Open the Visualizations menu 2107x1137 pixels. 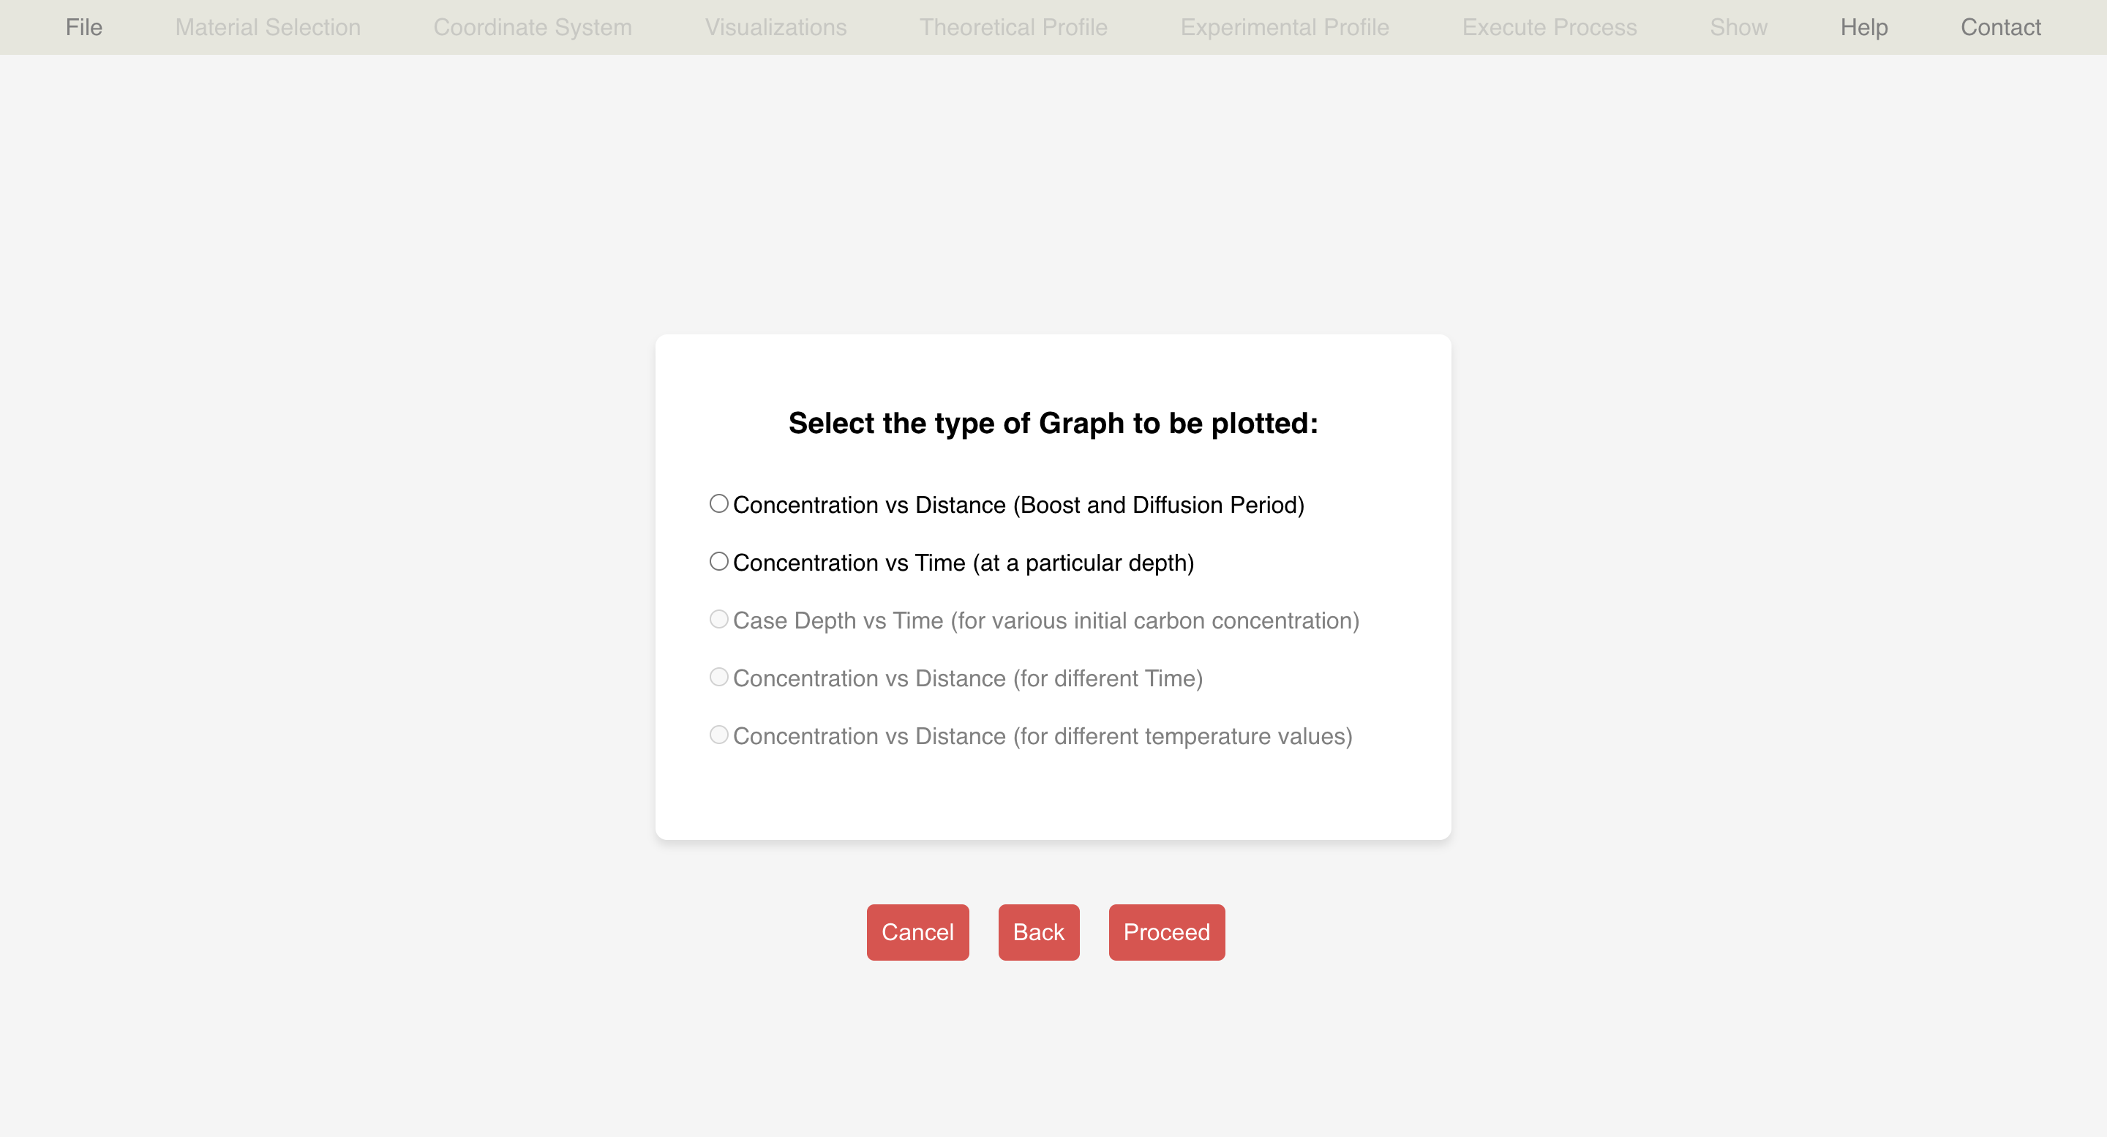pos(775,27)
